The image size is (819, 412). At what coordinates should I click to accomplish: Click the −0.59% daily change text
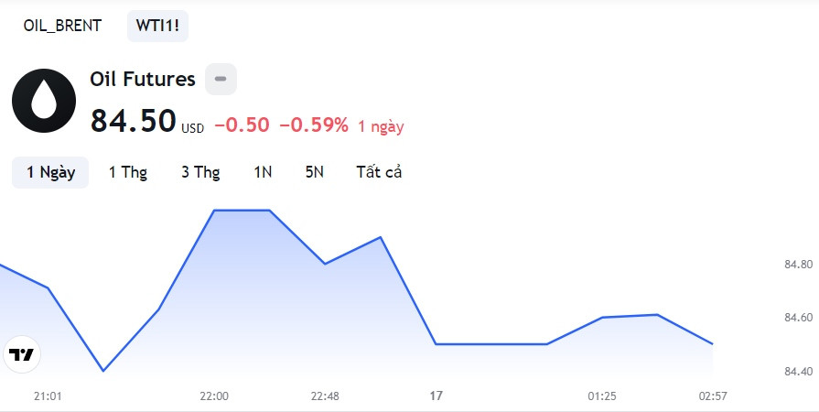tap(314, 125)
